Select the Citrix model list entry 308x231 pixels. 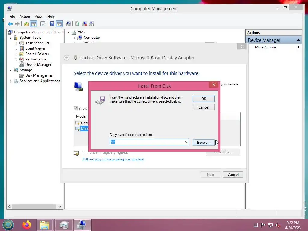[x=82, y=123]
